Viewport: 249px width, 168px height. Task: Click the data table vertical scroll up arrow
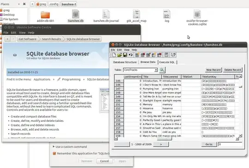click(x=240, y=77)
